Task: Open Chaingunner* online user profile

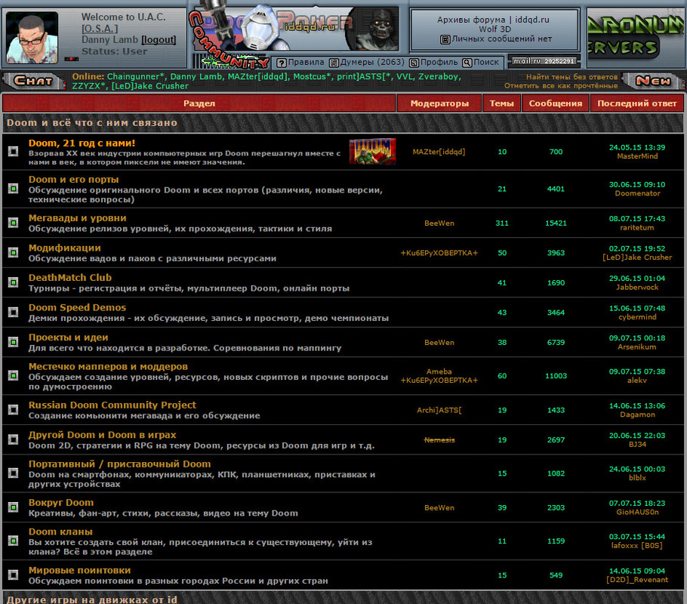Action: pyautogui.click(x=134, y=77)
